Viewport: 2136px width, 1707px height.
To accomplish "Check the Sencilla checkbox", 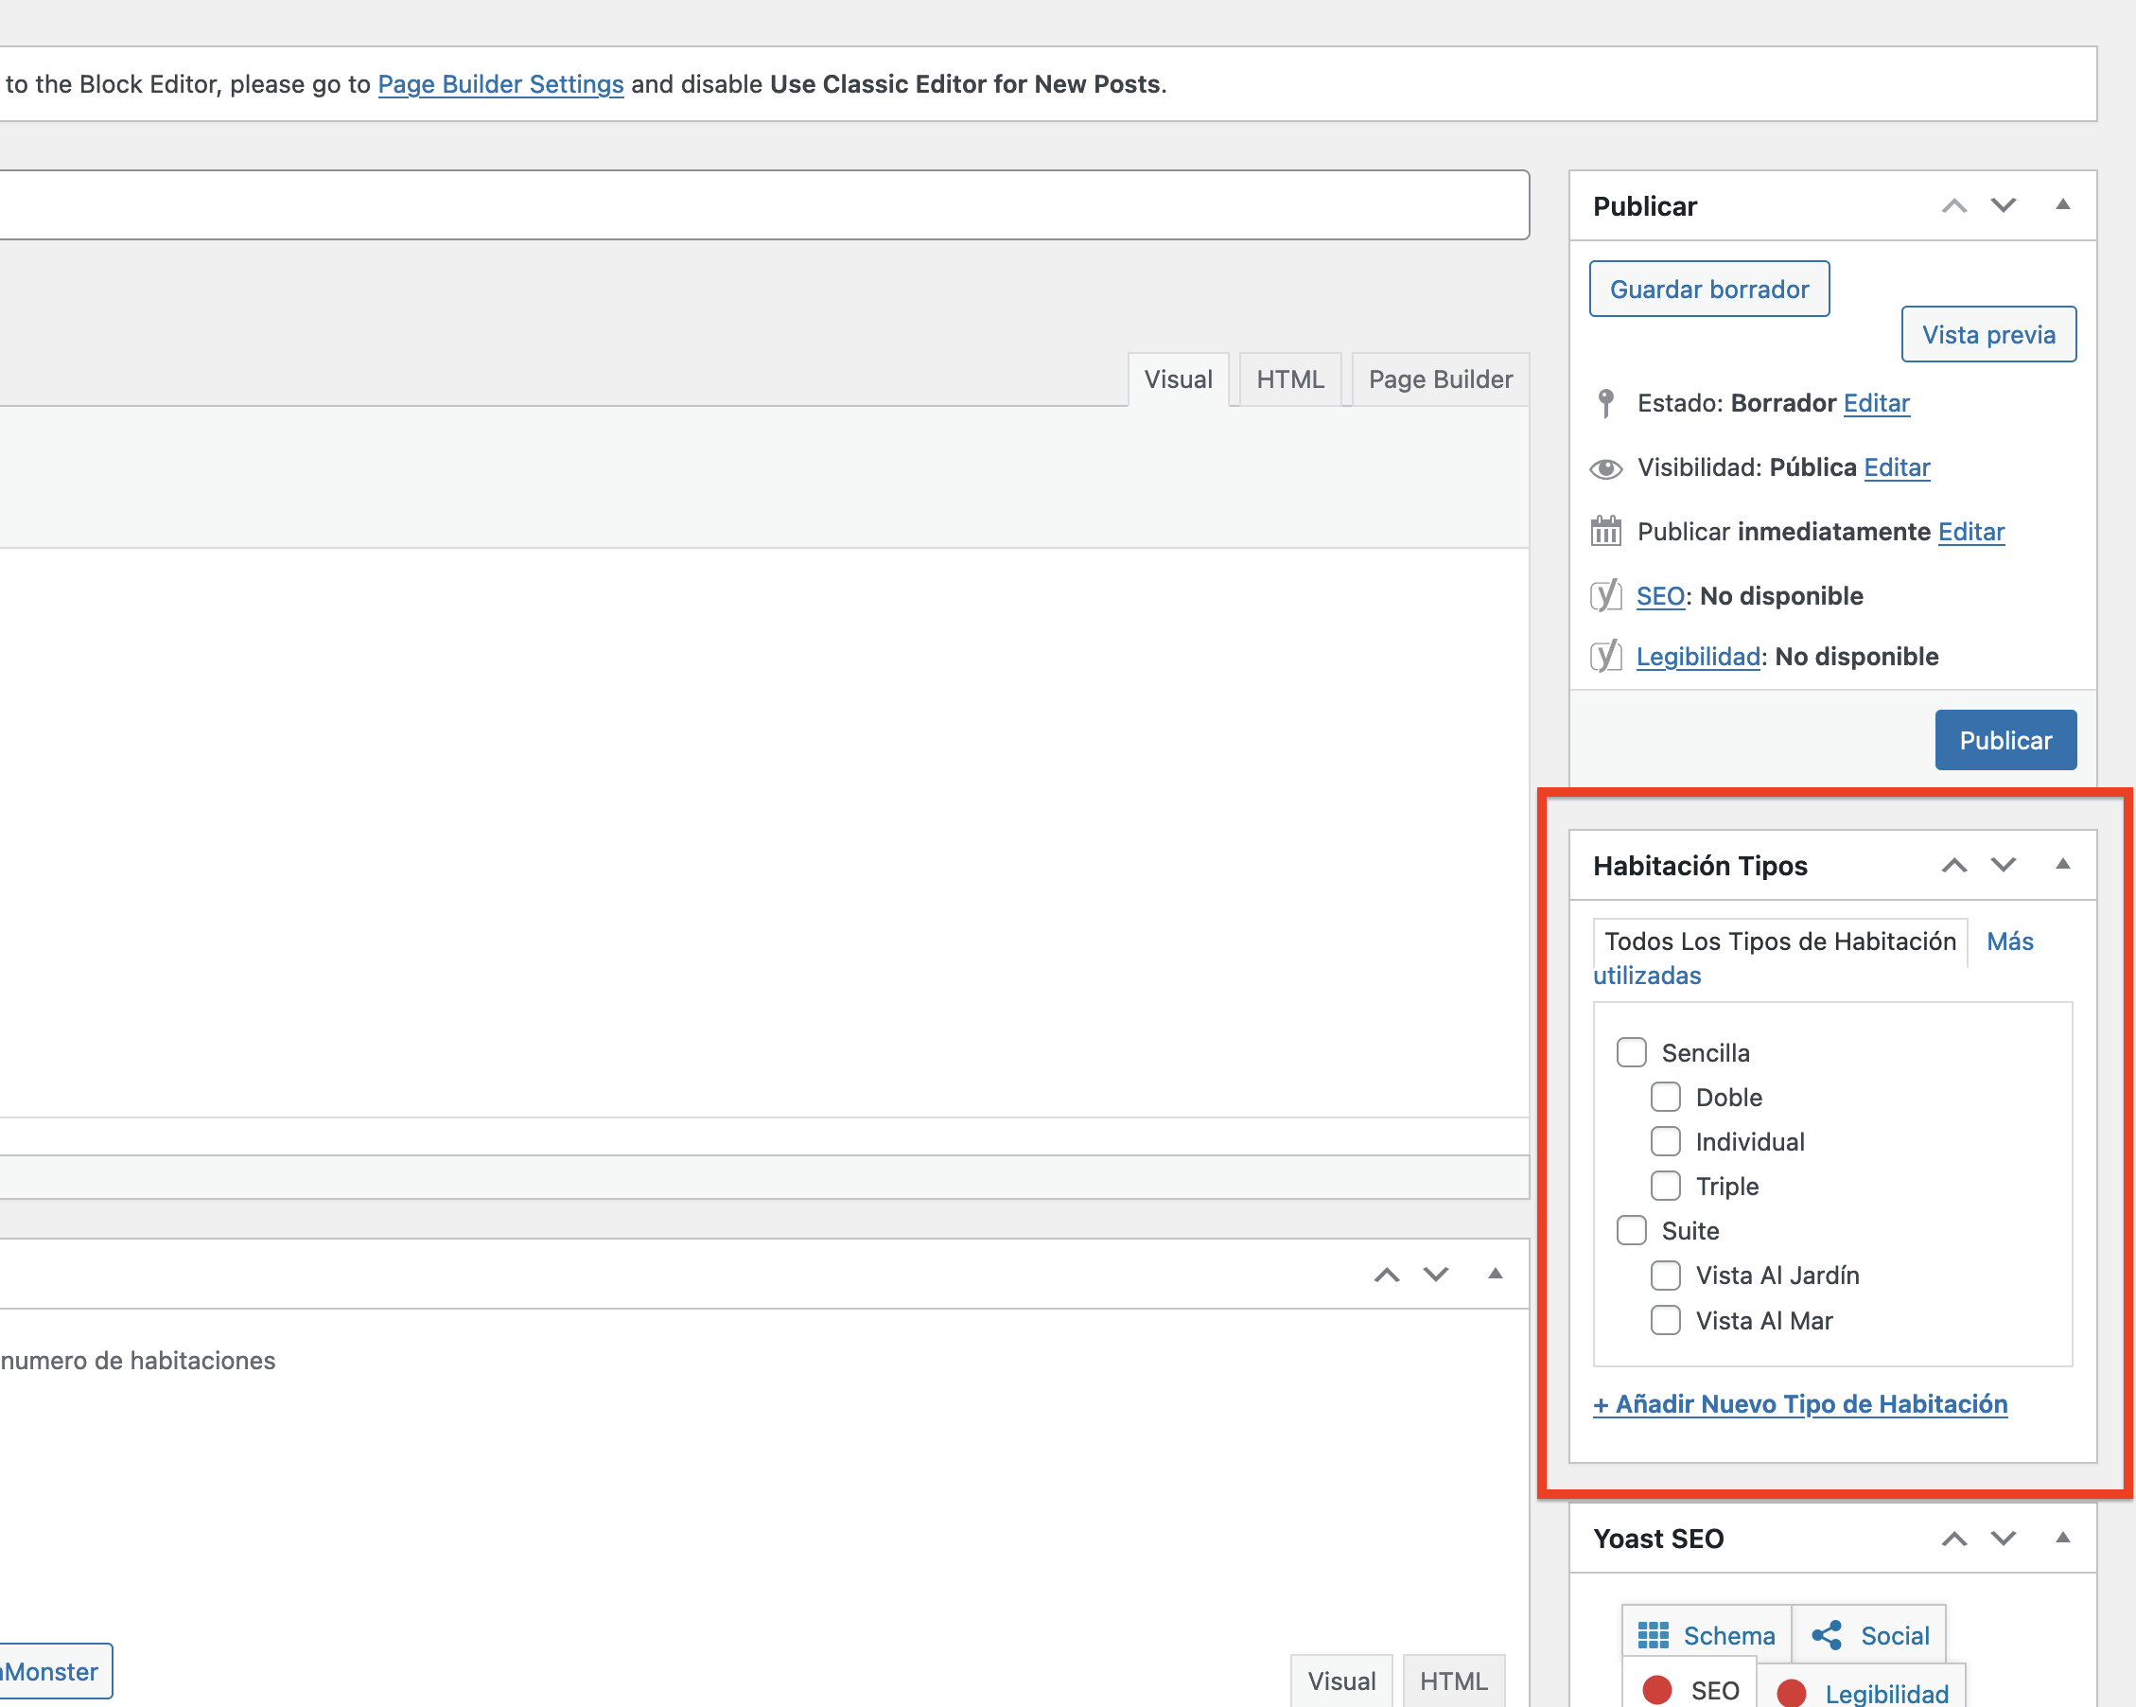I will point(1631,1052).
